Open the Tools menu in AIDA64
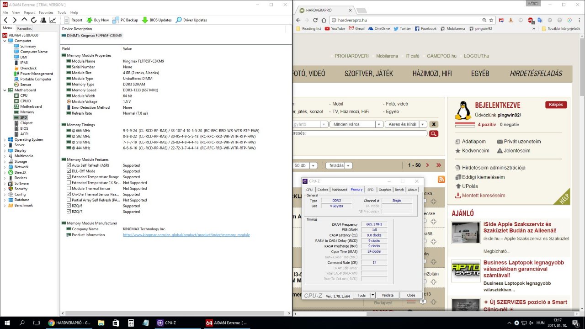585x329 pixels. (x=62, y=12)
